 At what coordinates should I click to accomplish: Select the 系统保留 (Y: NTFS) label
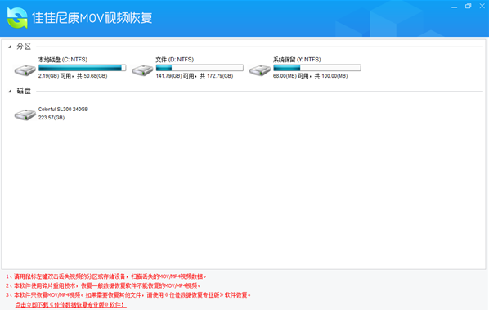click(x=297, y=59)
